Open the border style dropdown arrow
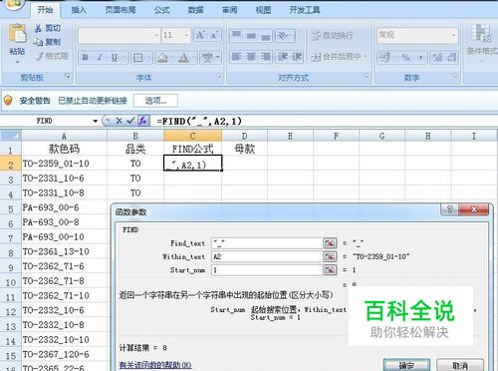Image resolution: width=498 pixels, height=371 pixels. click(x=148, y=58)
